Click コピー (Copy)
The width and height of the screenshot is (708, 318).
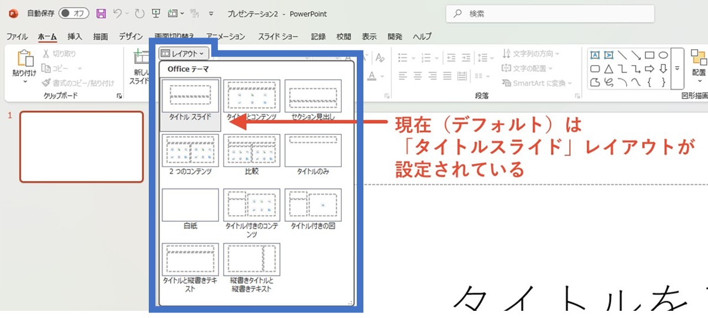coord(55,68)
